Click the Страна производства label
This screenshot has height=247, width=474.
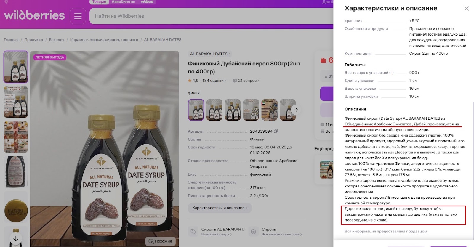(x=208, y=161)
